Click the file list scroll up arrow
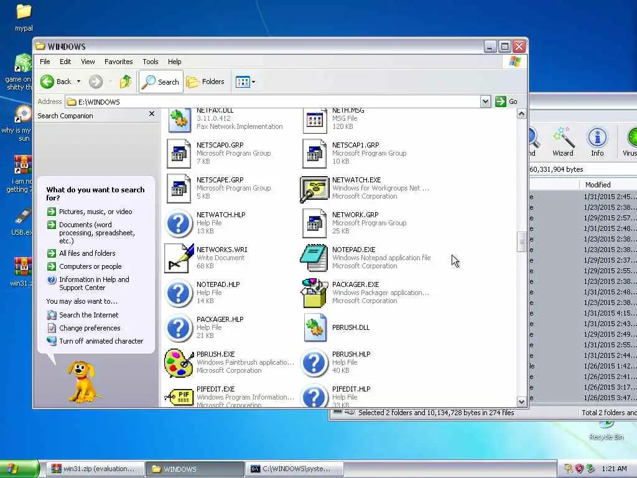 [x=522, y=115]
